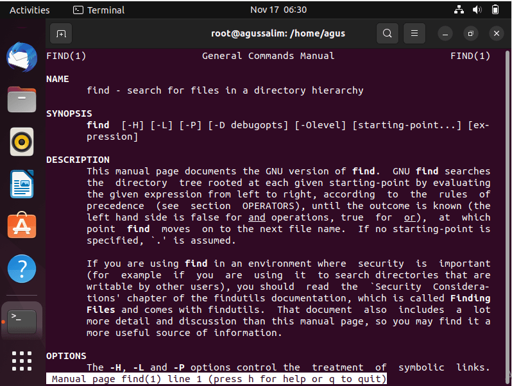Click the DESCRIPTION section heading
512x386 pixels.
[x=78, y=160]
